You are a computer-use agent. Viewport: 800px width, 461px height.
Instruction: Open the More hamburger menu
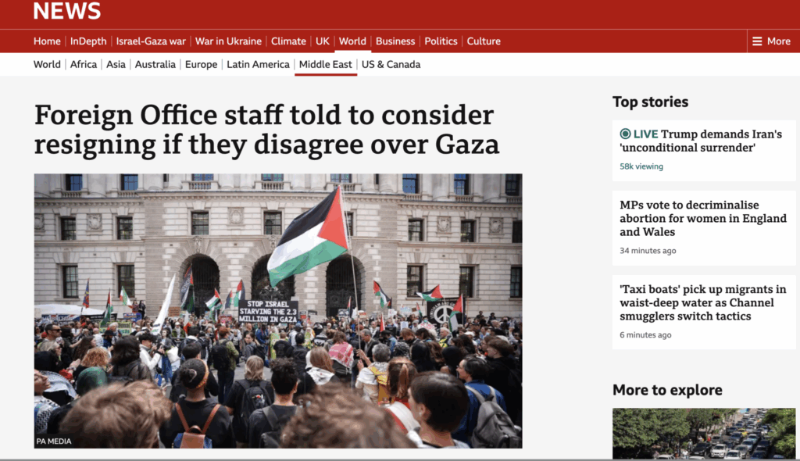coord(771,41)
